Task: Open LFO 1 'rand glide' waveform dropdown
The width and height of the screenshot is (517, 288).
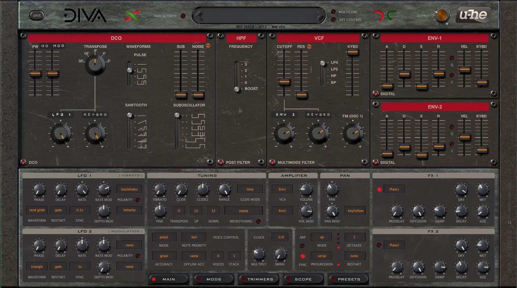Action: pos(37,210)
